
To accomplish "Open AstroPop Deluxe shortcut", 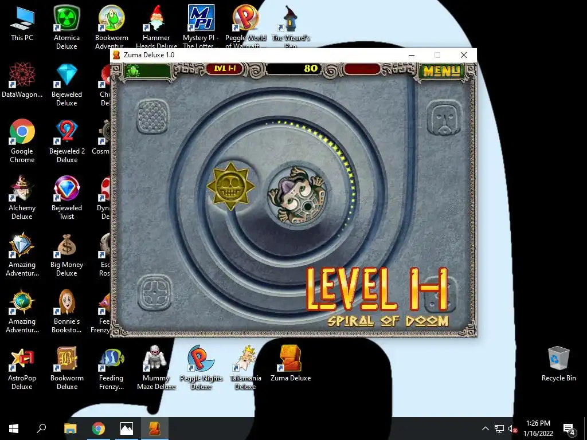I will pyautogui.click(x=22, y=368).
